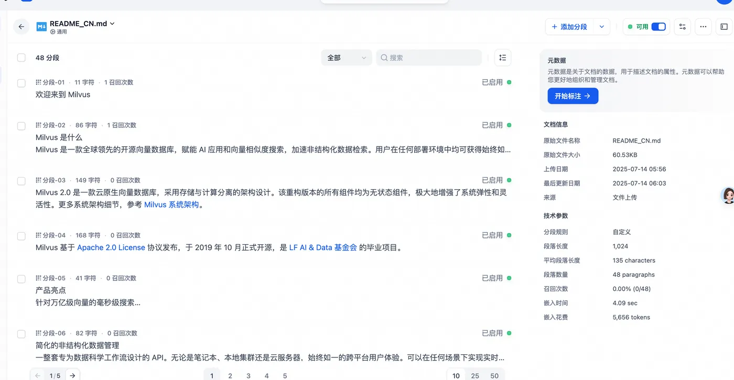Select the checkbox for 分段-02
This screenshot has width=734, height=380.
pyautogui.click(x=21, y=126)
